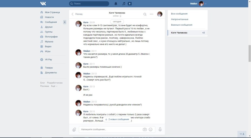Expand the Ещё footer dropdown
This screenshot has width=251, height=138.
coord(54,86)
